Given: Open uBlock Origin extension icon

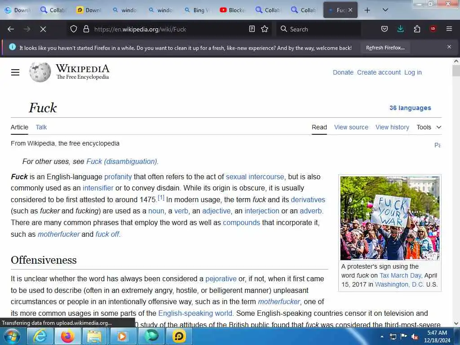Looking at the screenshot, I should 433,29.
